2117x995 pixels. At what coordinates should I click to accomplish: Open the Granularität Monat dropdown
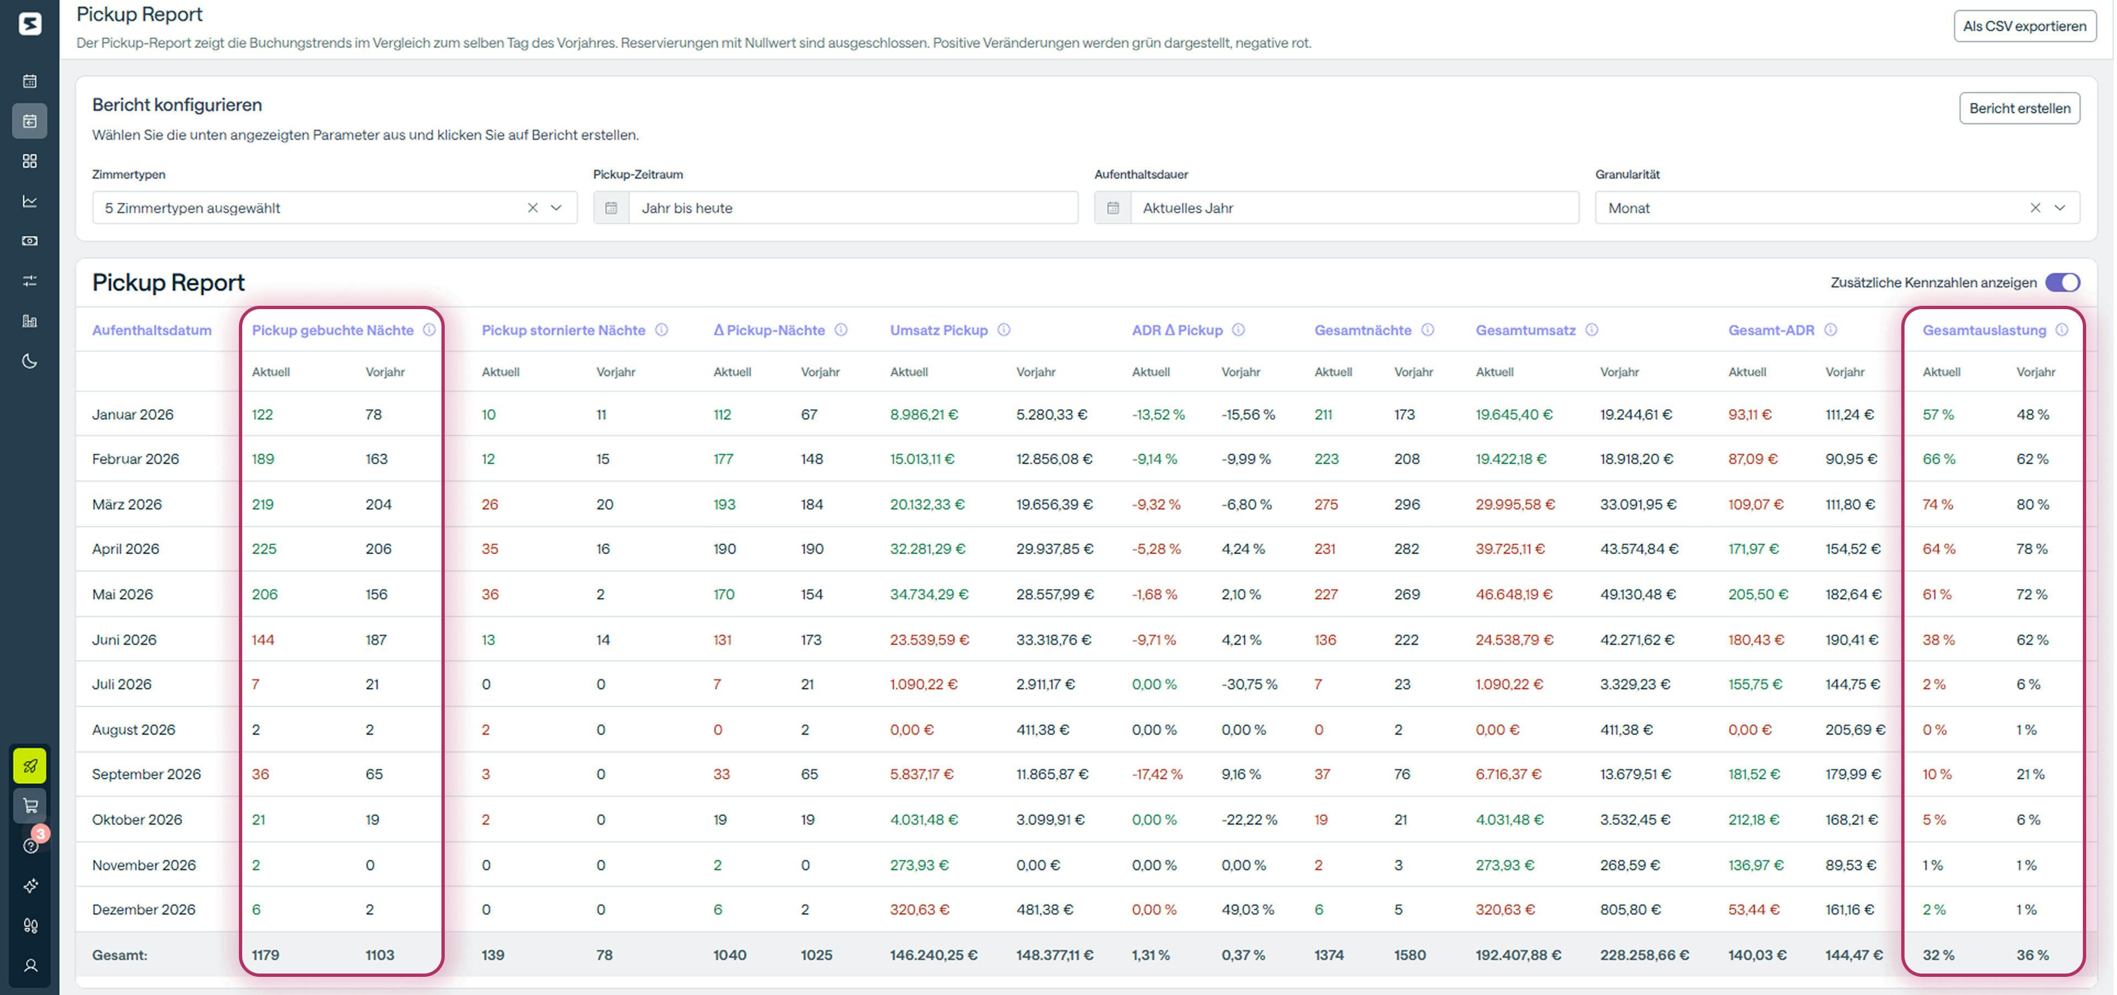(x=2059, y=208)
